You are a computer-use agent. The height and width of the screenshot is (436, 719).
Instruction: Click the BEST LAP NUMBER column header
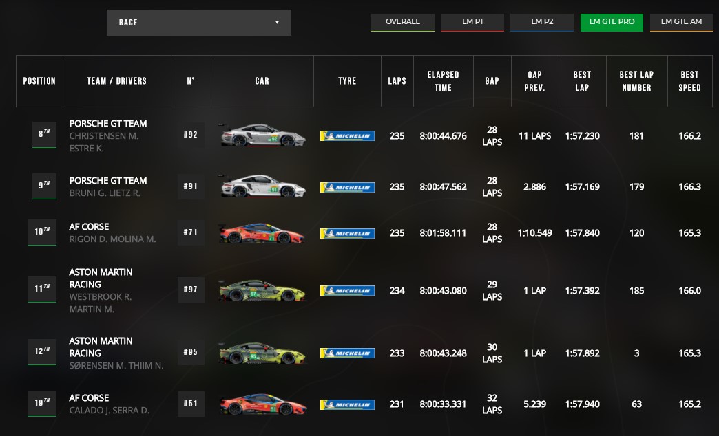[x=637, y=81]
